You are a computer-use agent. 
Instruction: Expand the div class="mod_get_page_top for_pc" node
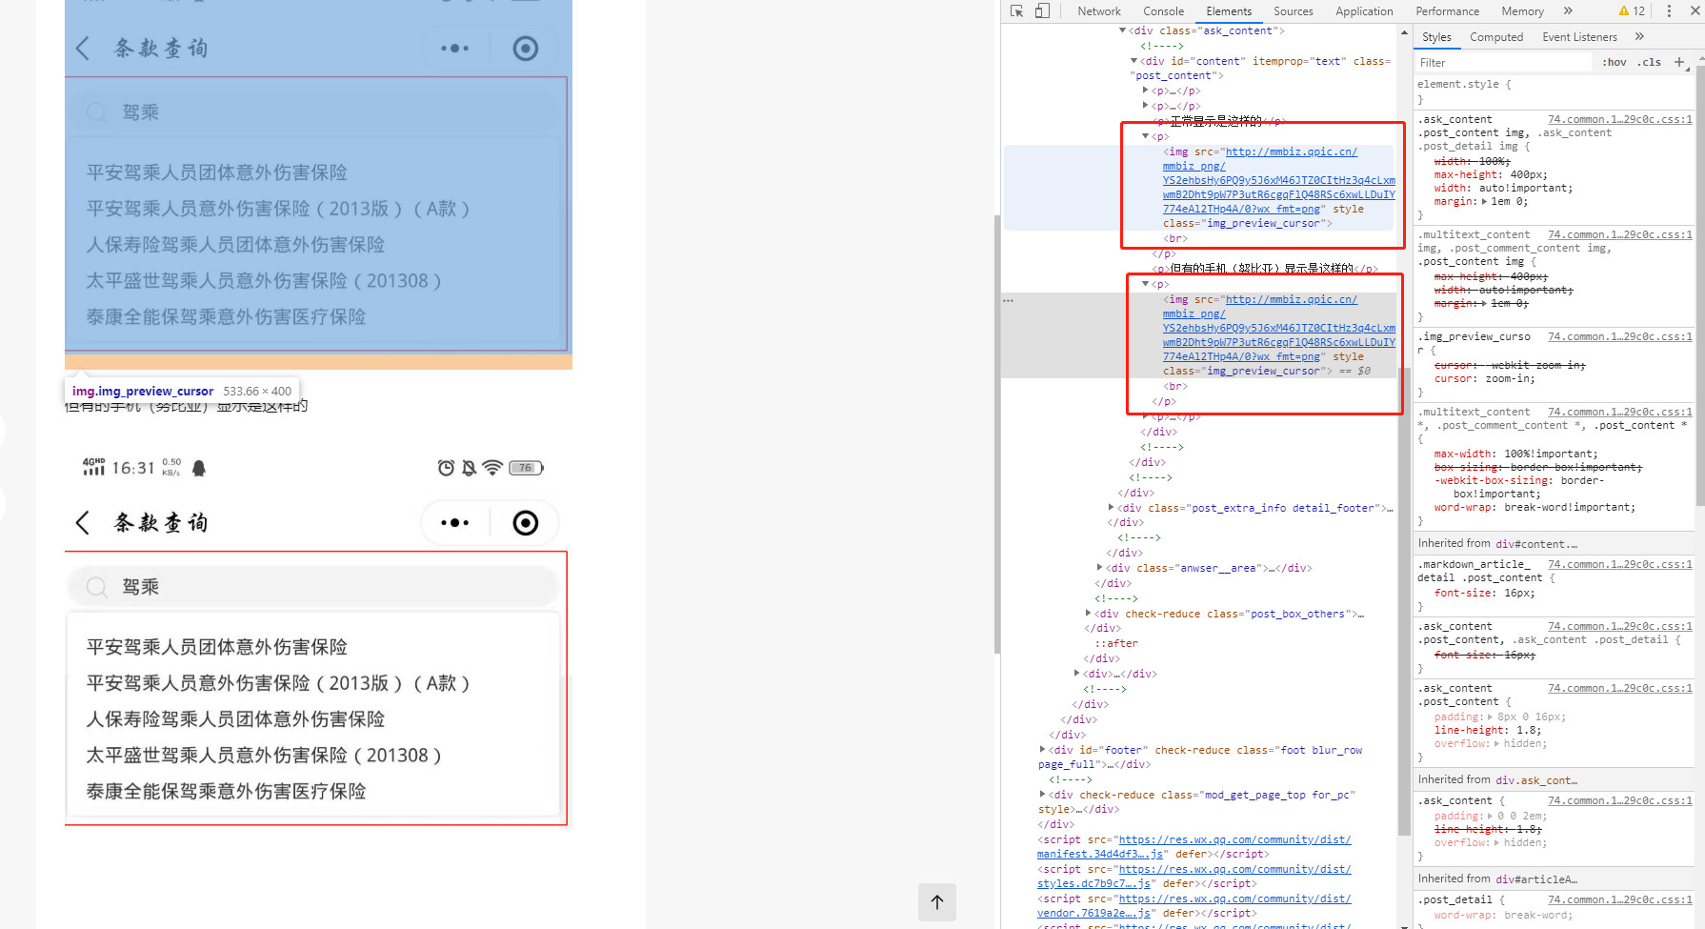point(1042,795)
